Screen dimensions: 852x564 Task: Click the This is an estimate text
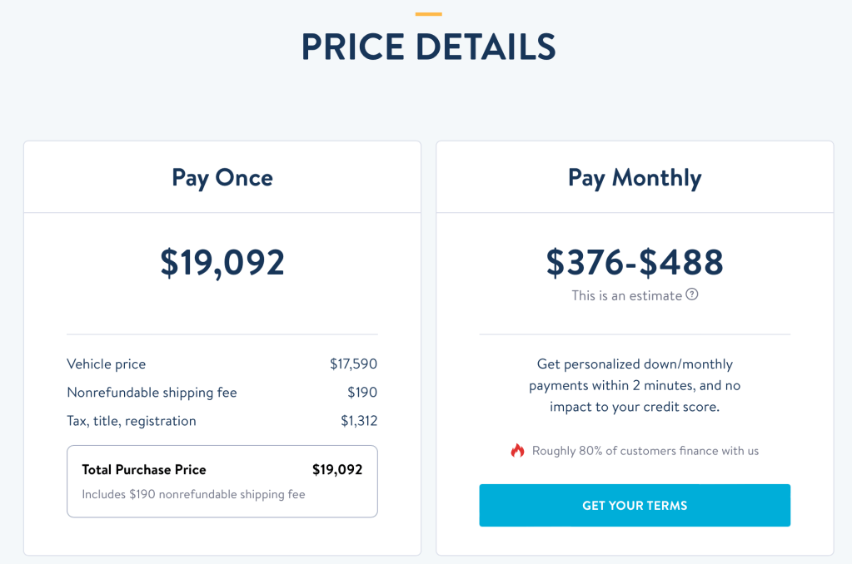pos(626,295)
